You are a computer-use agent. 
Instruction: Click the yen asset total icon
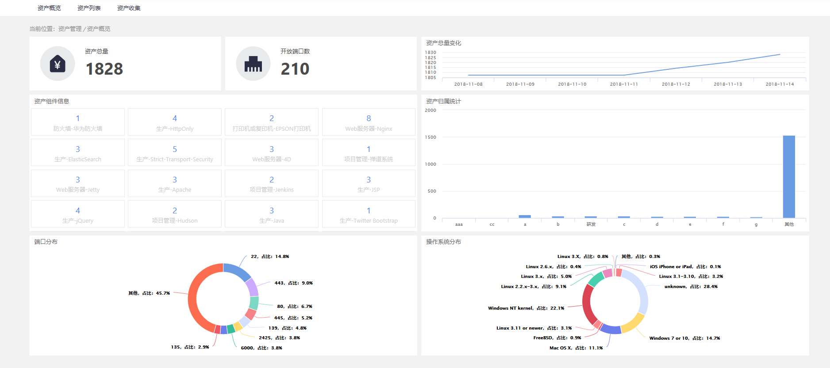click(x=58, y=64)
